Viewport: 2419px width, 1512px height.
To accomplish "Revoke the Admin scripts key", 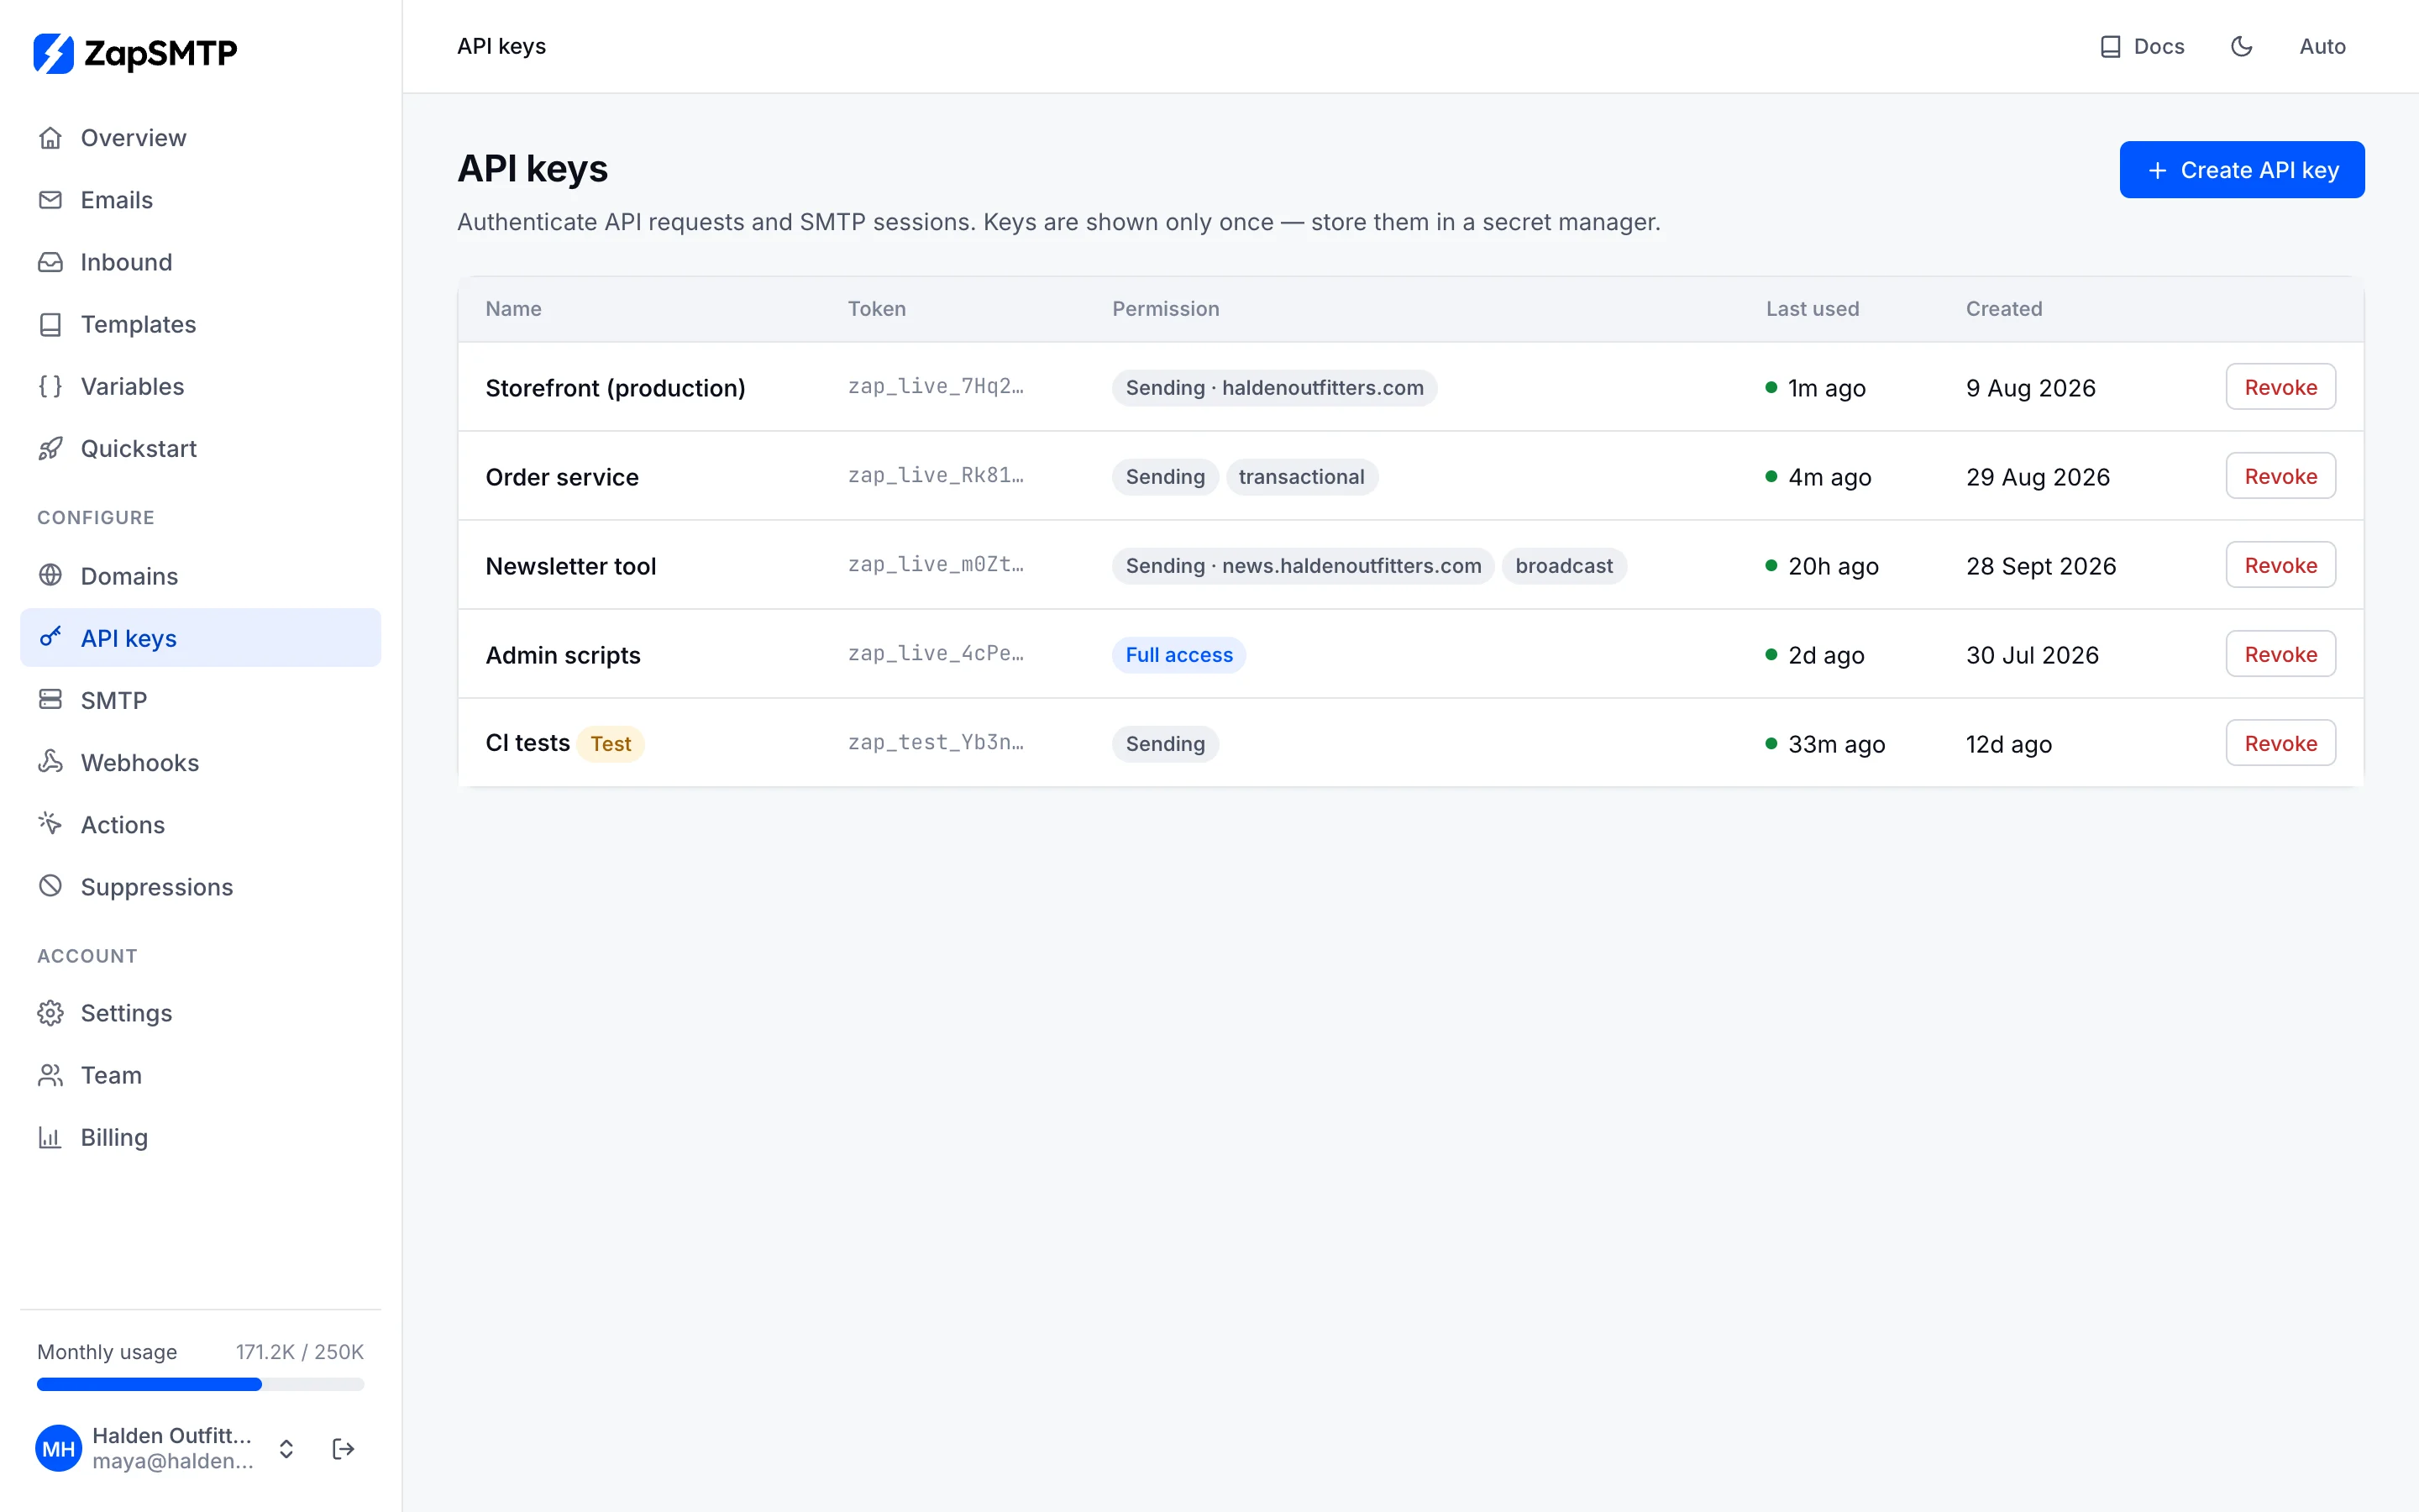I will click(x=2280, y=654).
